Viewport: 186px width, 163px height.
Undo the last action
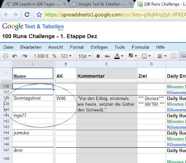(x=15, y=56)
